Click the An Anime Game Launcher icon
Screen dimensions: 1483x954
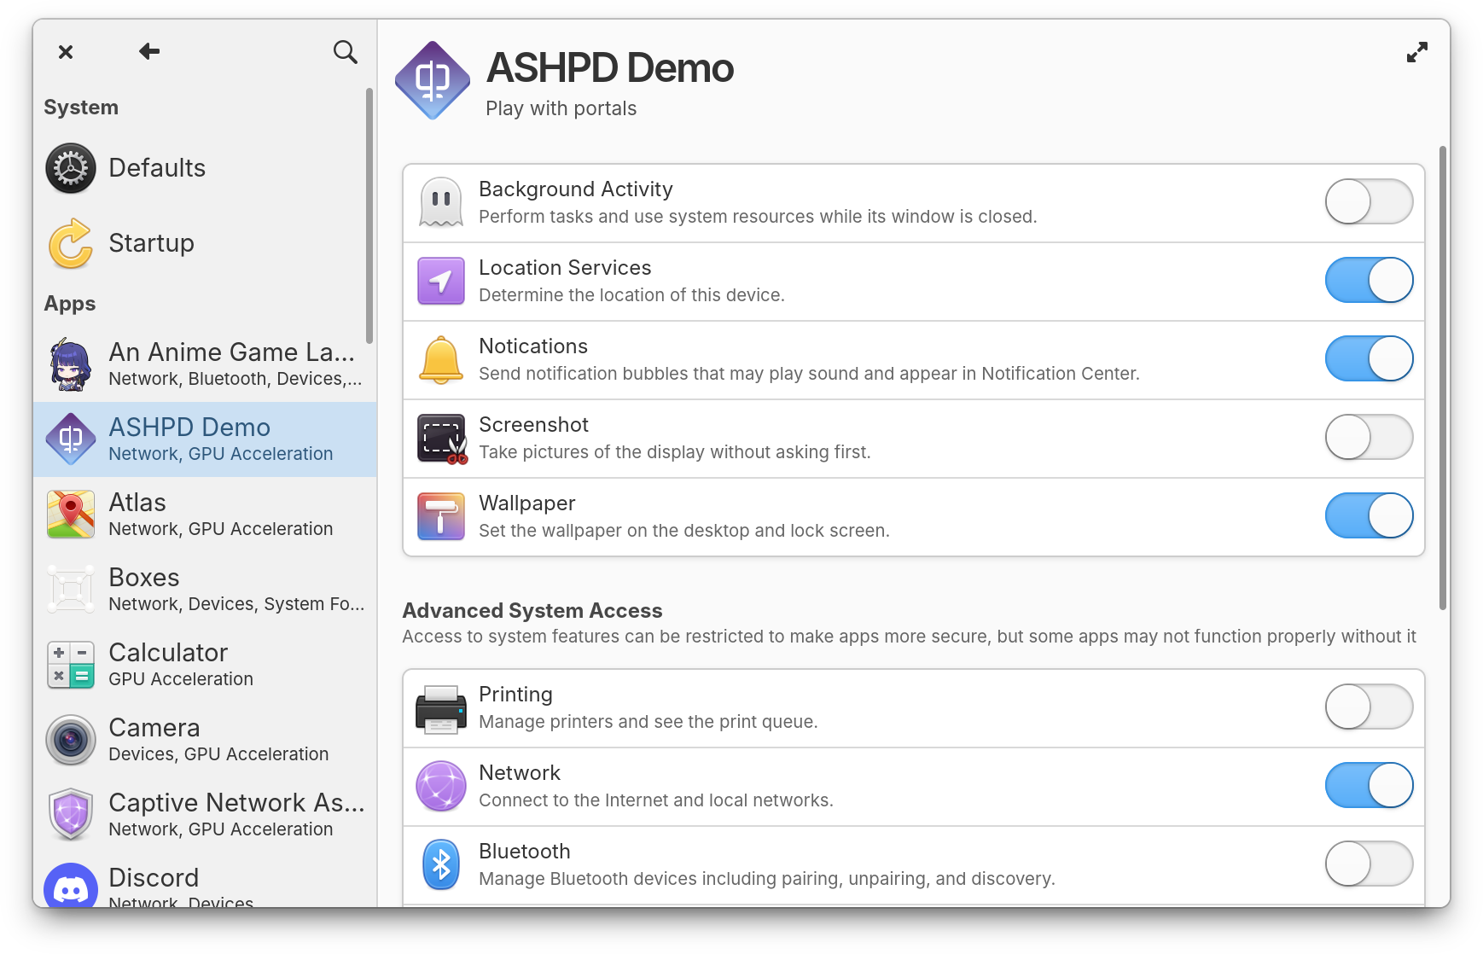pyautogui.click(x=71, y=364)
